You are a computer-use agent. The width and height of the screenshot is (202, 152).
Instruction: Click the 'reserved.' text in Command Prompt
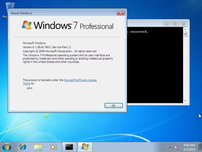[139, 32]
